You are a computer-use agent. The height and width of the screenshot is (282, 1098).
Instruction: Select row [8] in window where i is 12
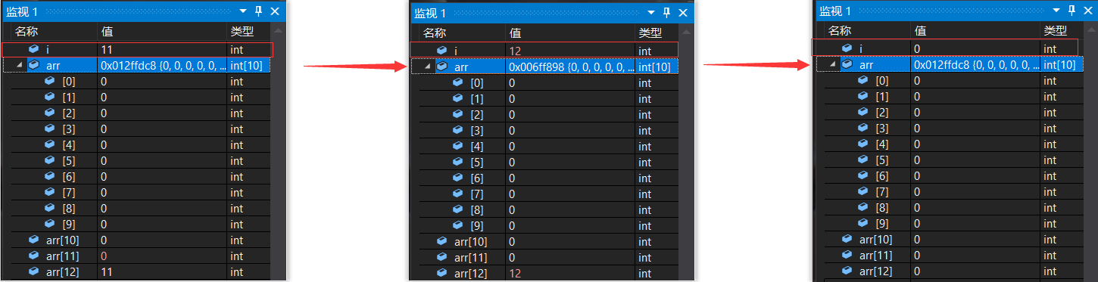pos(544,209)
